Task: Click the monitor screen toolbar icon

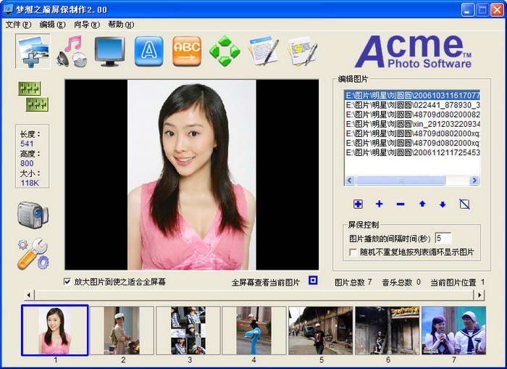Action: click(x=110, y=51)
